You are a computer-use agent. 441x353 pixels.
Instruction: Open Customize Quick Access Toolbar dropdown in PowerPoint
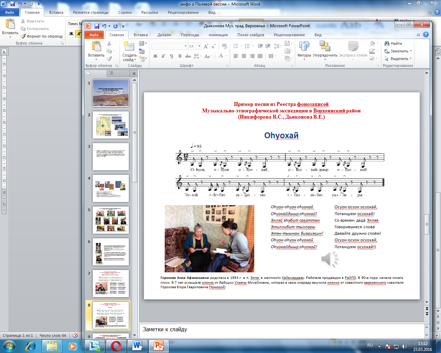[x=123, y=26]
